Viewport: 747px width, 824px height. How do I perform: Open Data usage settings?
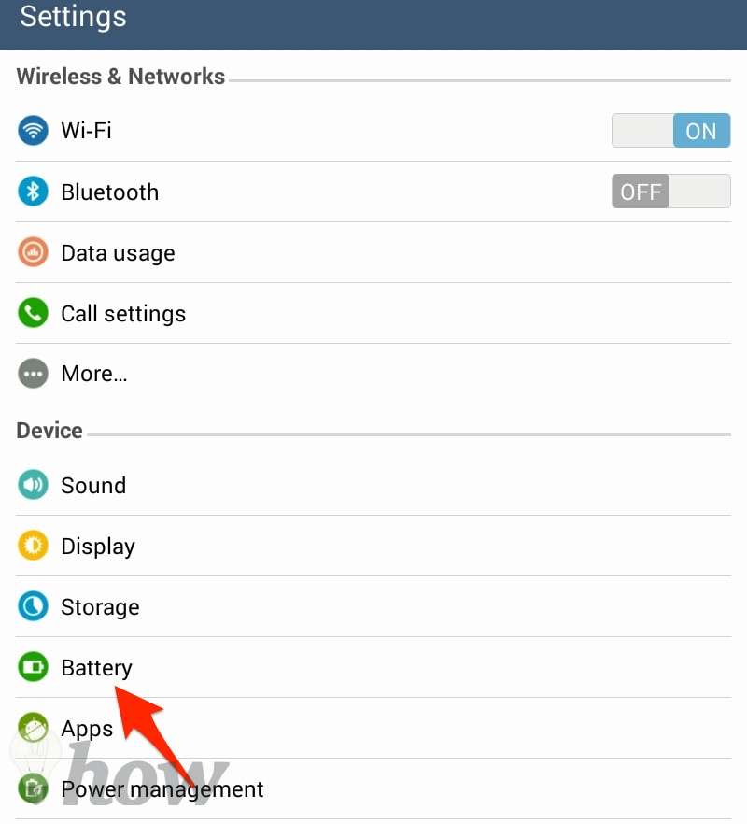[x=373, y=253]
